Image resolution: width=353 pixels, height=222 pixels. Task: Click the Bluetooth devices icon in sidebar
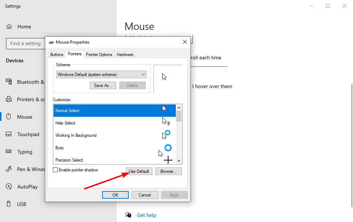click(x=9, y=82)
